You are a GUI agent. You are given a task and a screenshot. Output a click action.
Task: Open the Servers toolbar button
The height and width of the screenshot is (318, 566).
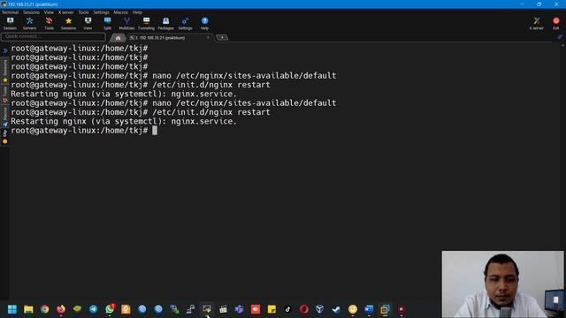(x=29, y=23)
